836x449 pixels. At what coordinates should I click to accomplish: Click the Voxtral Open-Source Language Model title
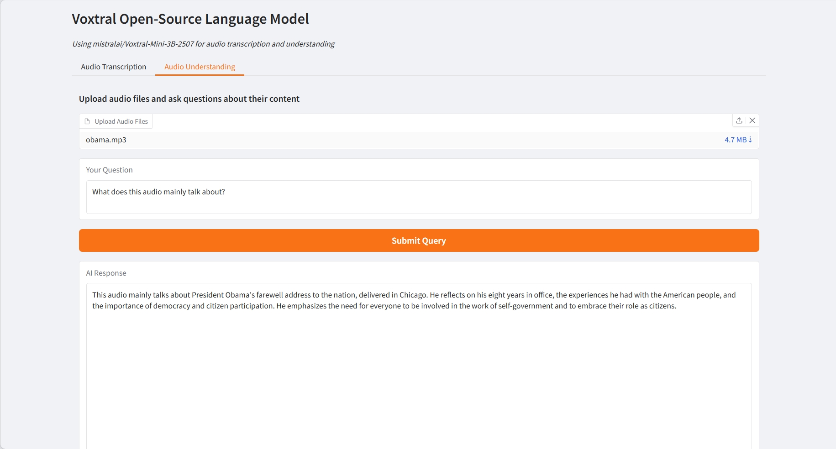190,19
